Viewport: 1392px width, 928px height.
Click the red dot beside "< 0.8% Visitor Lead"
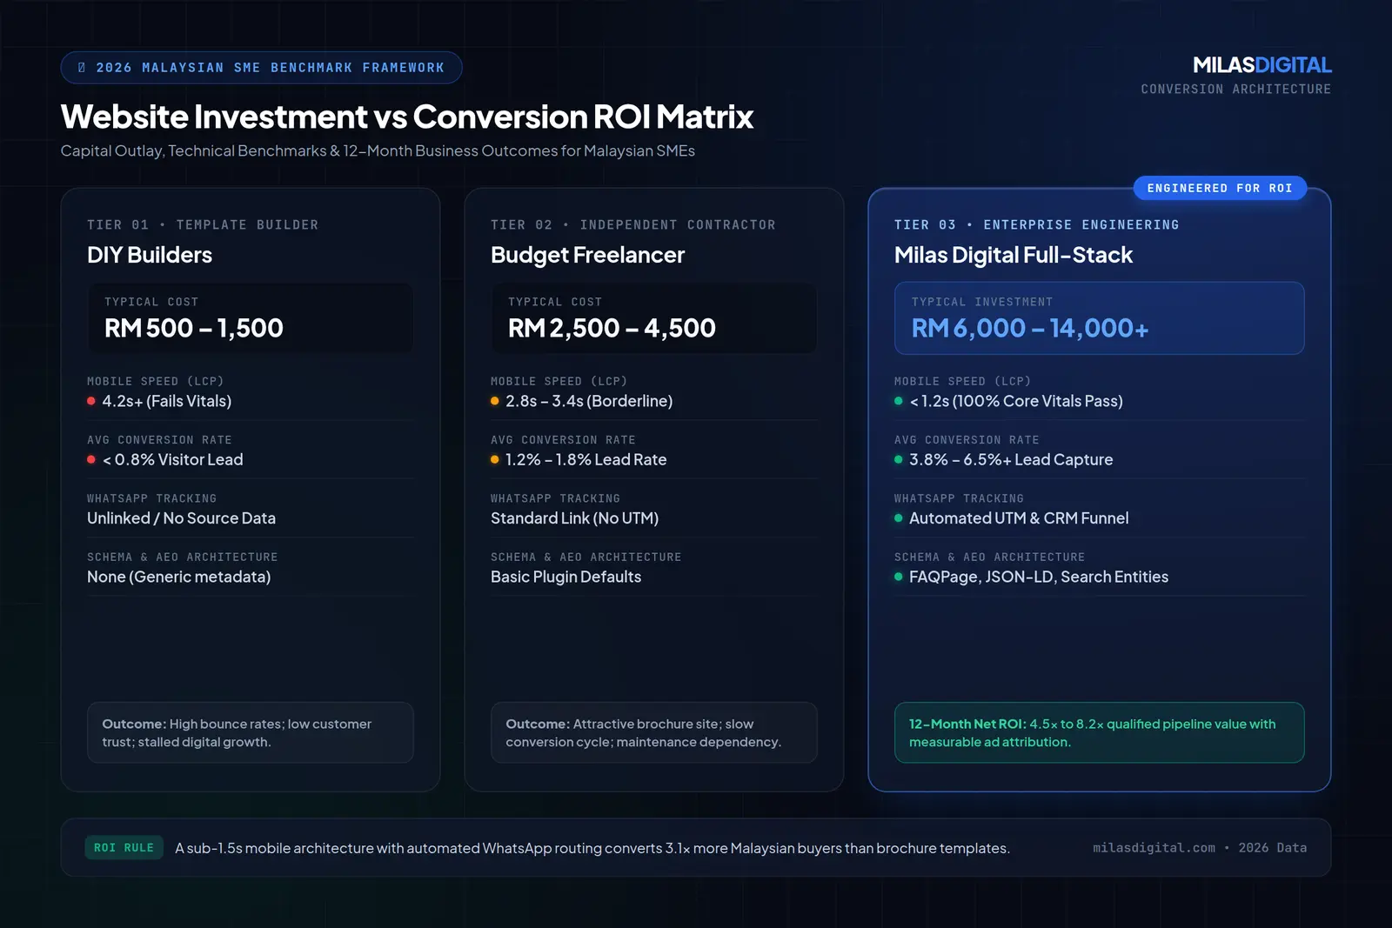pyautogui.click(x=91, y=459)
